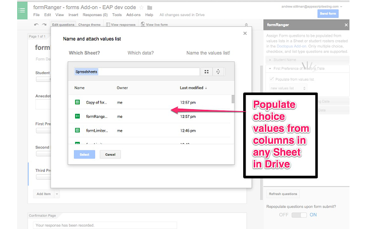Click the Name the values list! step
Screen dimensions: 367x229
point(208,53)
